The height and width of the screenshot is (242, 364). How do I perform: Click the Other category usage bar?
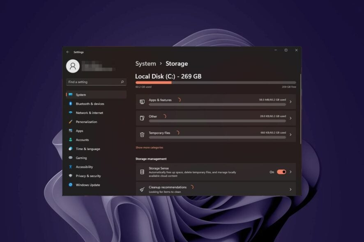[217, 121]
